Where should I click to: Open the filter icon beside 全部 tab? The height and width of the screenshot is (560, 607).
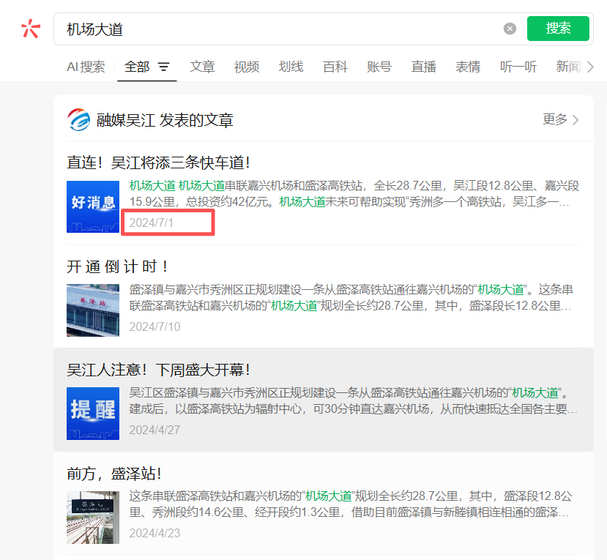[x=164, y=66]
